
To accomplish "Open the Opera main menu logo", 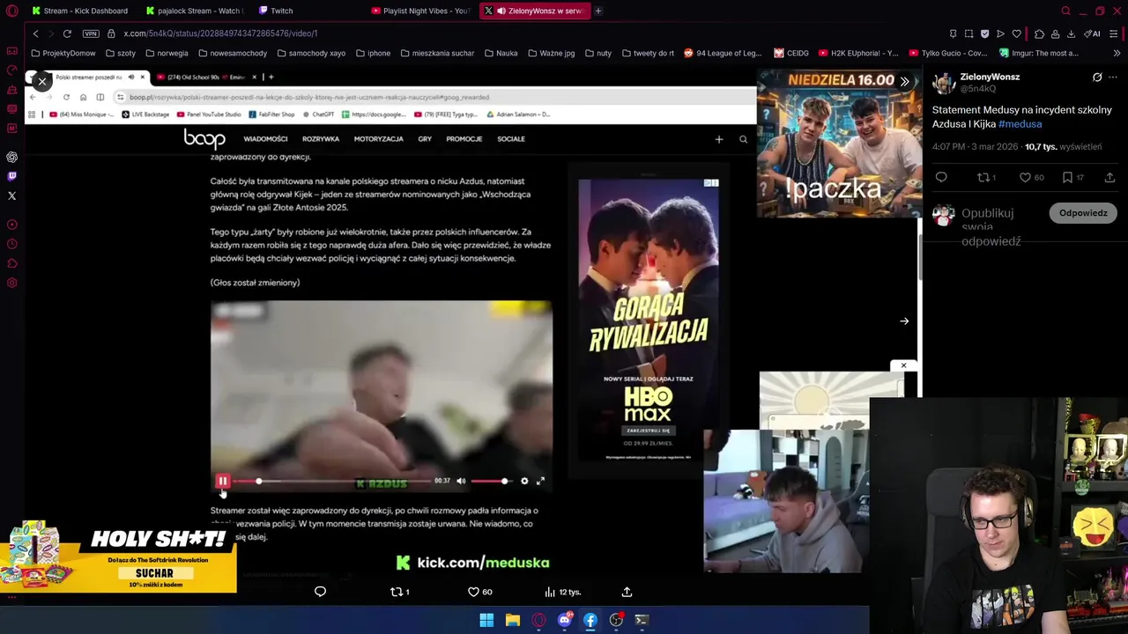I will point(11,11).
